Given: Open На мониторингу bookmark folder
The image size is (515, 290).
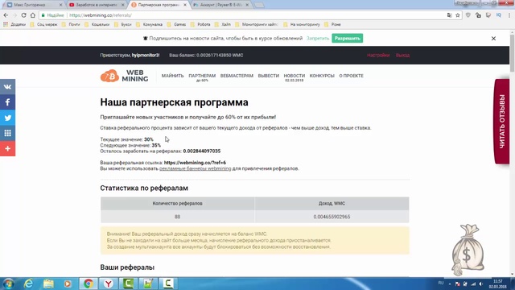Looking at the screenshot, I should click(302, 24).
